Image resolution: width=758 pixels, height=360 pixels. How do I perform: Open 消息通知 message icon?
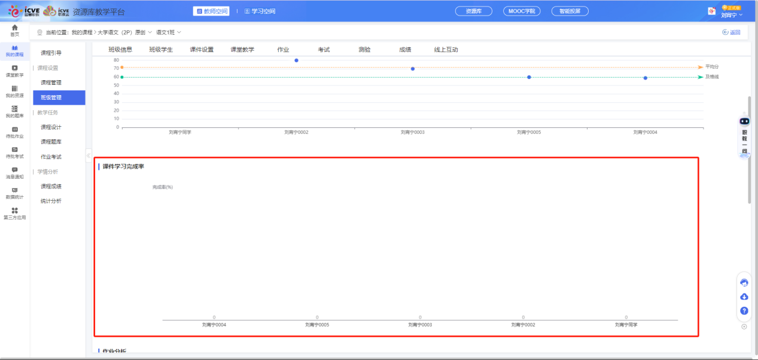pos(14,172)
